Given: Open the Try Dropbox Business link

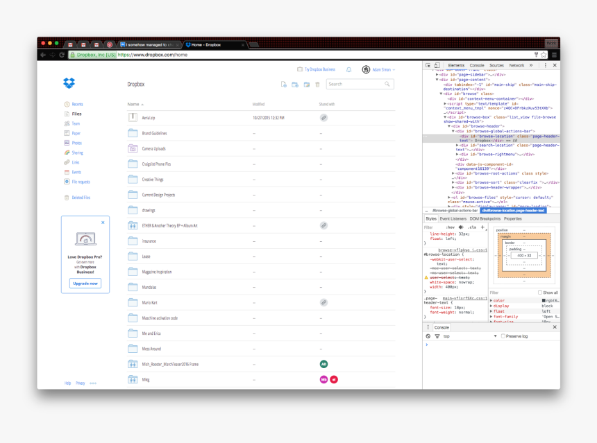Looking at the screenshot, I should pyautogui.click(x=316, y=69).
